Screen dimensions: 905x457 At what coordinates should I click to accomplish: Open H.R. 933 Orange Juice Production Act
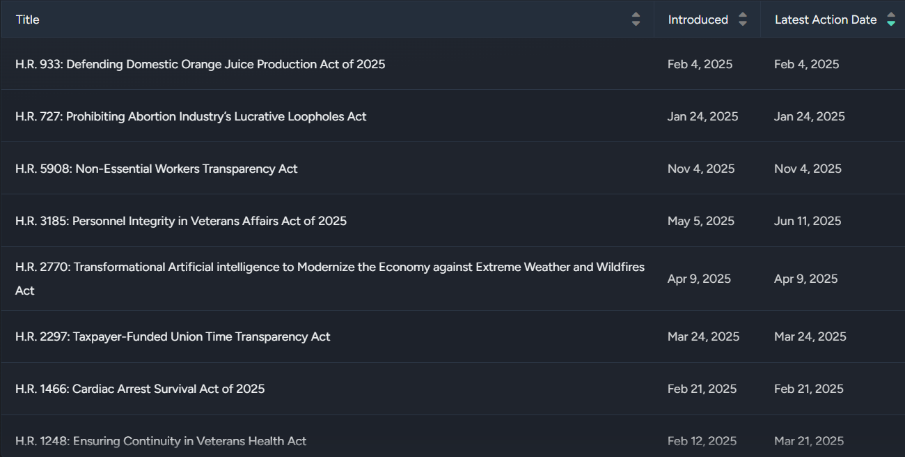tap(200, 64)
